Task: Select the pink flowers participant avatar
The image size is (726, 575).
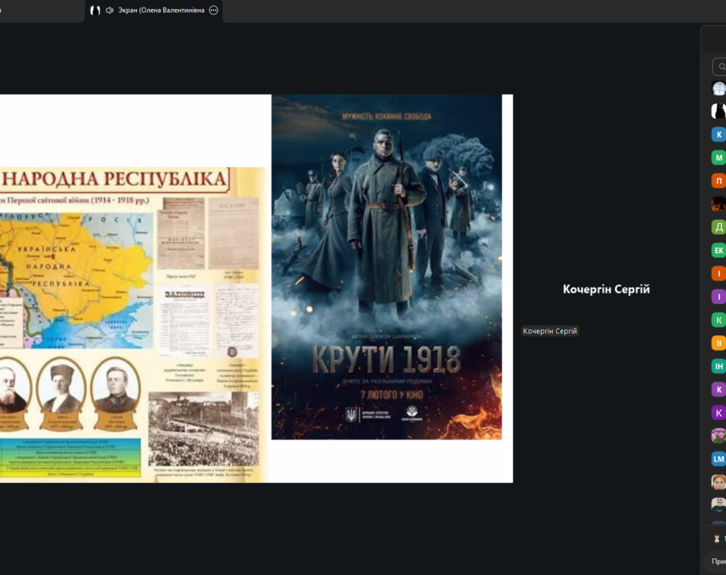Action: point(718,436)
